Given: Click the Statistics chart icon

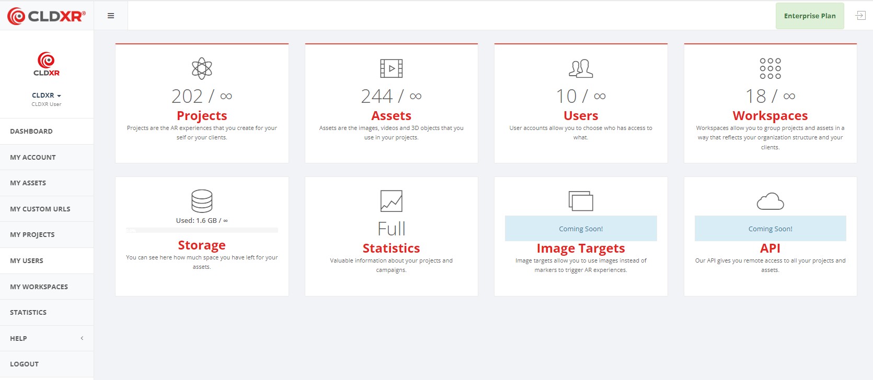Looking at the screenshot, I should point(391,201).
